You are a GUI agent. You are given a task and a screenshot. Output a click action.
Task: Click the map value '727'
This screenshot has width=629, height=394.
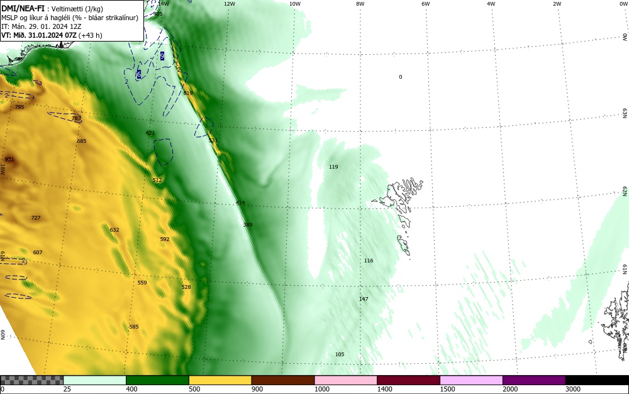(x=36, y=218)
